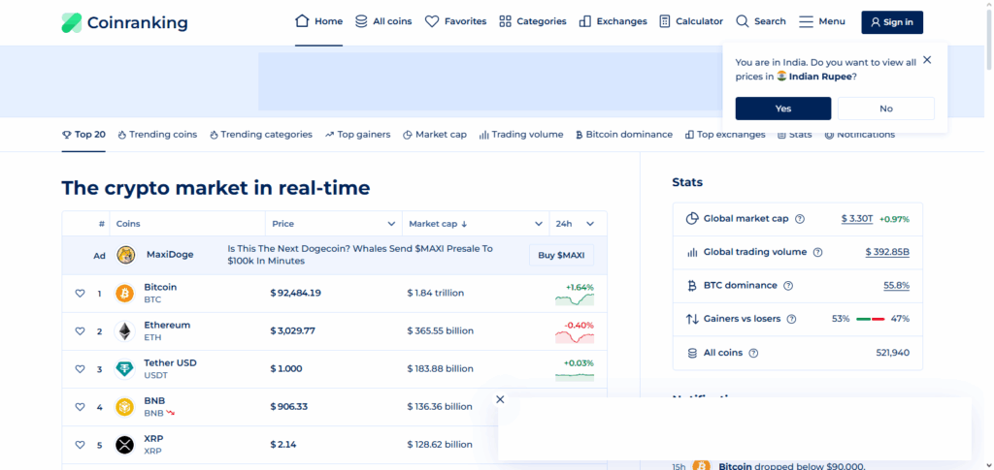
Task: Select the Trending categories tab
Action: (260, 135)
